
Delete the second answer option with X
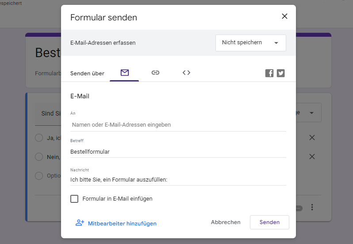coord(312,157)
